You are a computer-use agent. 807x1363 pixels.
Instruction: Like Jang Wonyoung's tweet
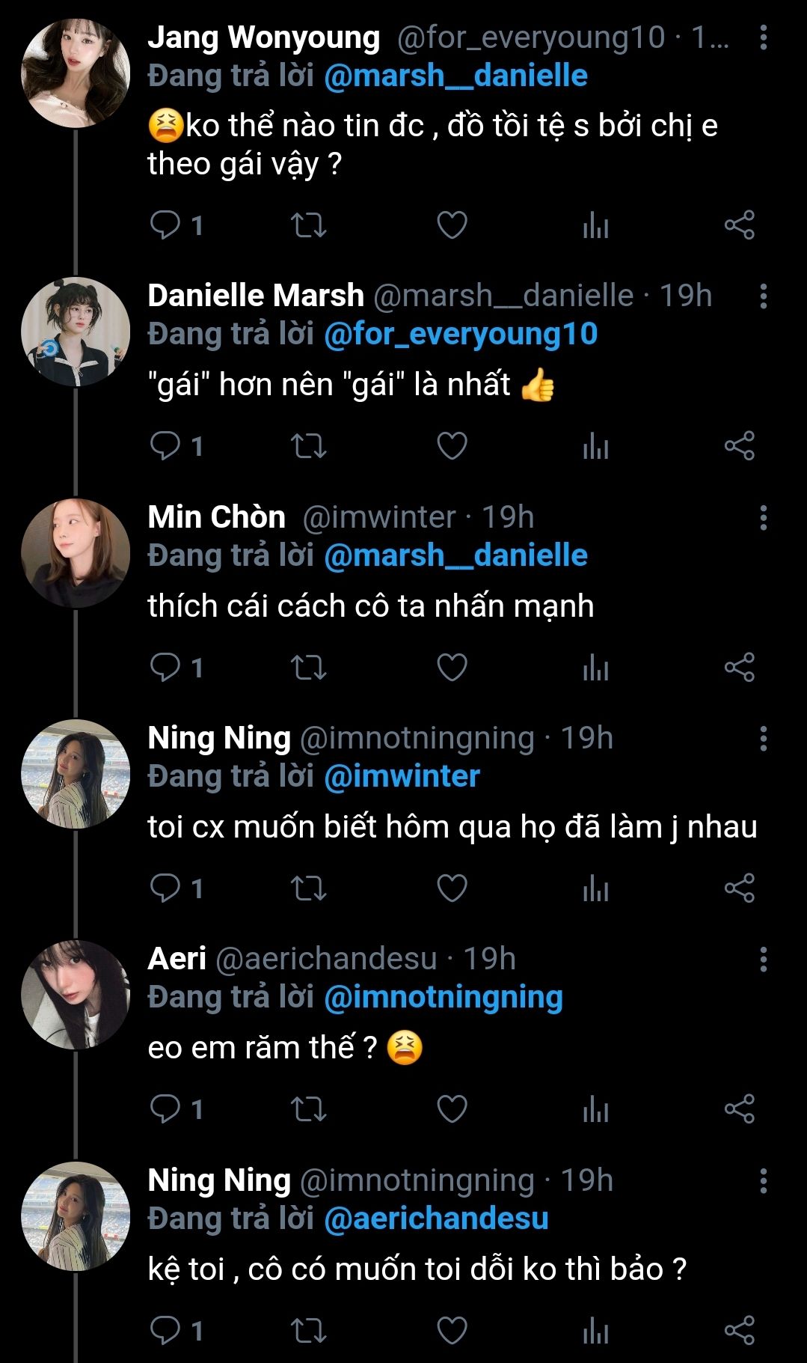click(452, 225)
